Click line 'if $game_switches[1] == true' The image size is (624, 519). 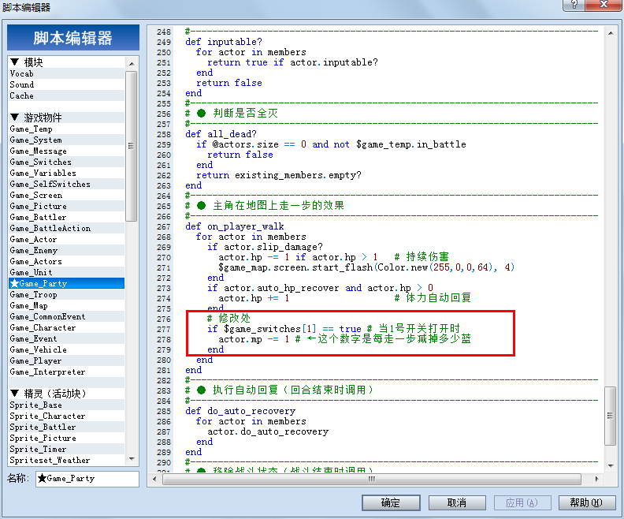[284, 329]
